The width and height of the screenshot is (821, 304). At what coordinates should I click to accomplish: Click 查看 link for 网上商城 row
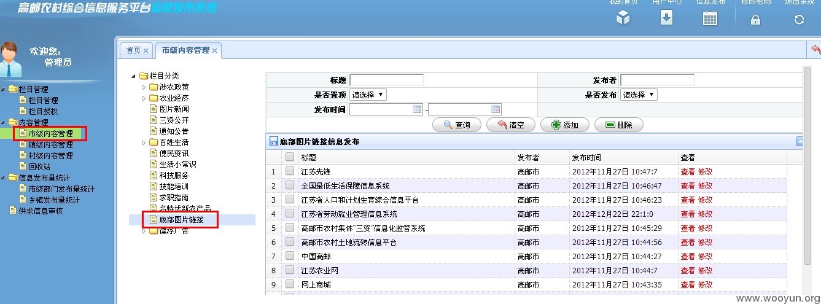688,285
